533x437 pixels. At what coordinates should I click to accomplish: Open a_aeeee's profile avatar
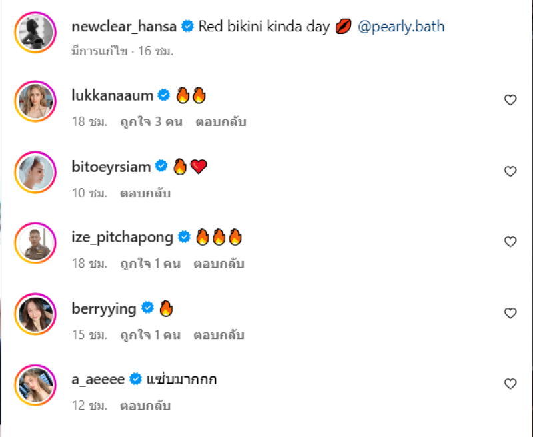pyautogui.click(x=35, y=386)
